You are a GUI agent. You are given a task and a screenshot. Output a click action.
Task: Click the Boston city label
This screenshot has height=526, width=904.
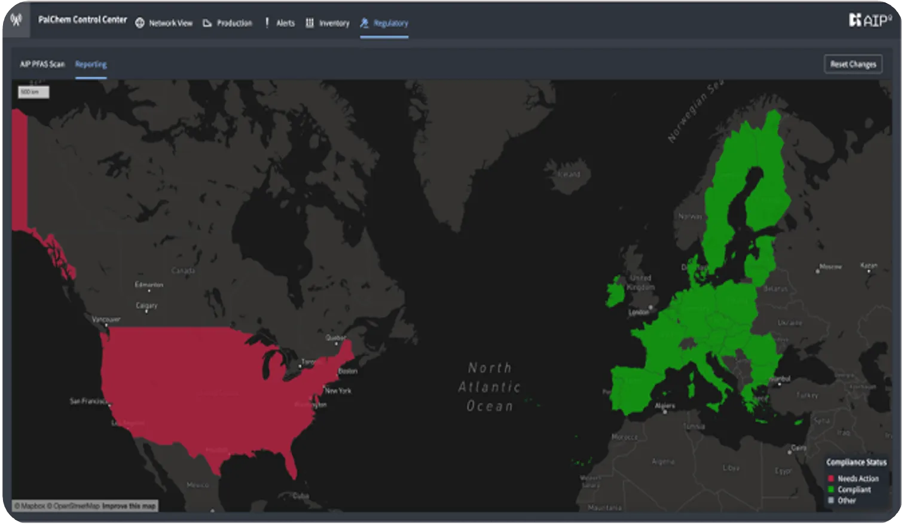tap(348, 371)
